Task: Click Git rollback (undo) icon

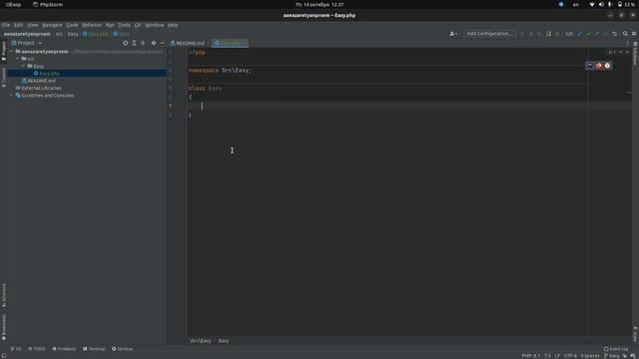Action: [x=615, y=33]
